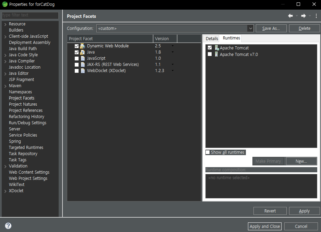
Task: Select Project Natures page
Action: [x=23, y=104]
